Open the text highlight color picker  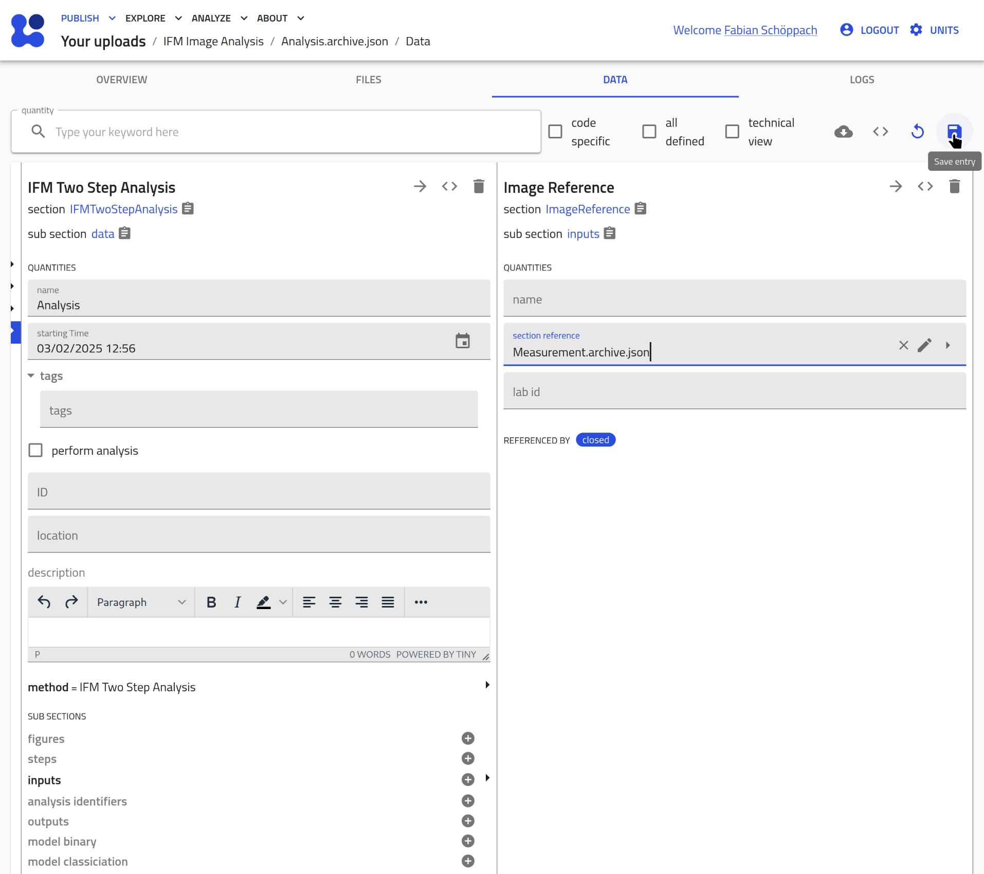pyautogui.click(x=283, y=602)
